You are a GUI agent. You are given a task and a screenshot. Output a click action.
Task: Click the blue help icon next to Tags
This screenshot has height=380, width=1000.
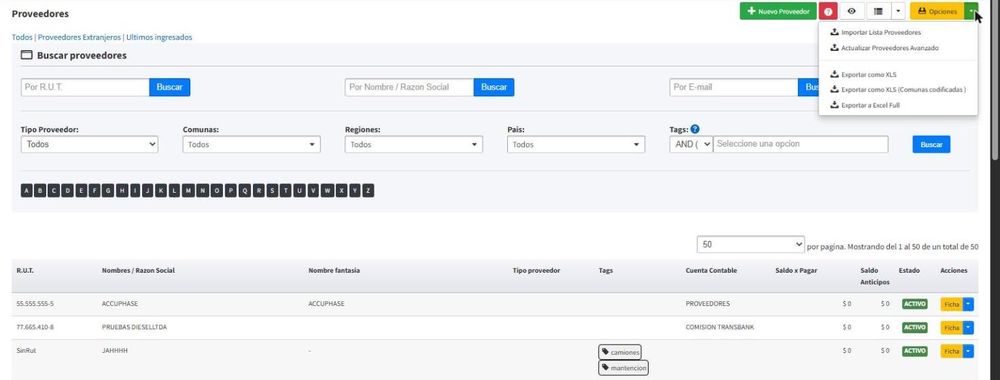tap(695, 129)
